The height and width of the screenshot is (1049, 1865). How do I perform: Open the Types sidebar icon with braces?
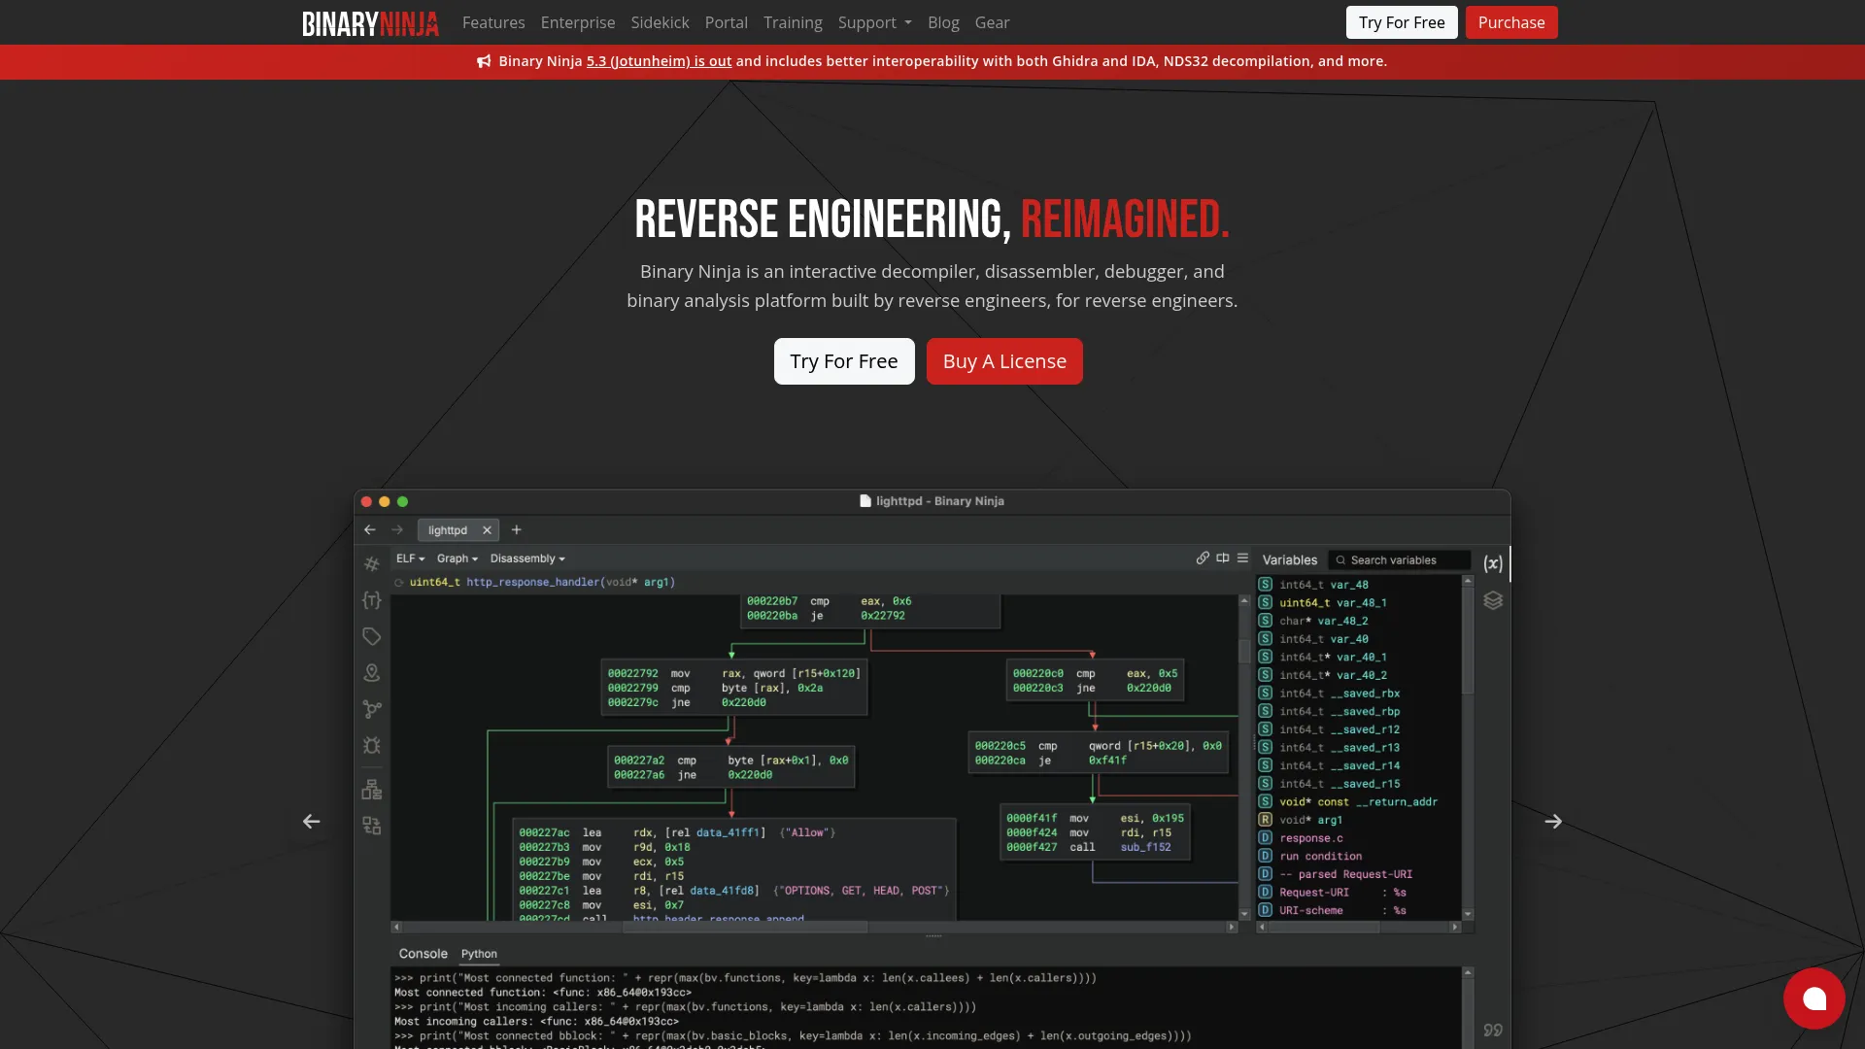372,600
